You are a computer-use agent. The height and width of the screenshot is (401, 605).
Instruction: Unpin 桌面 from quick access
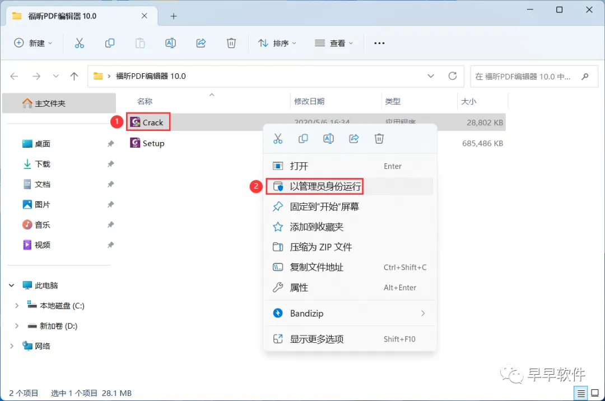click(x=111, y=144)
